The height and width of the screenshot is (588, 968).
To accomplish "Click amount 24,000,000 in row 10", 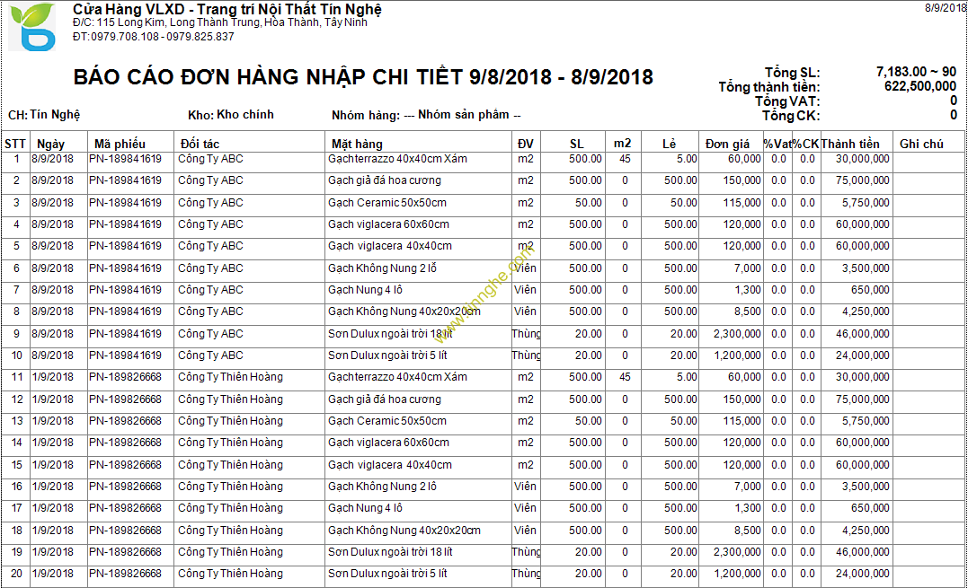I will [x=863, y=355].
